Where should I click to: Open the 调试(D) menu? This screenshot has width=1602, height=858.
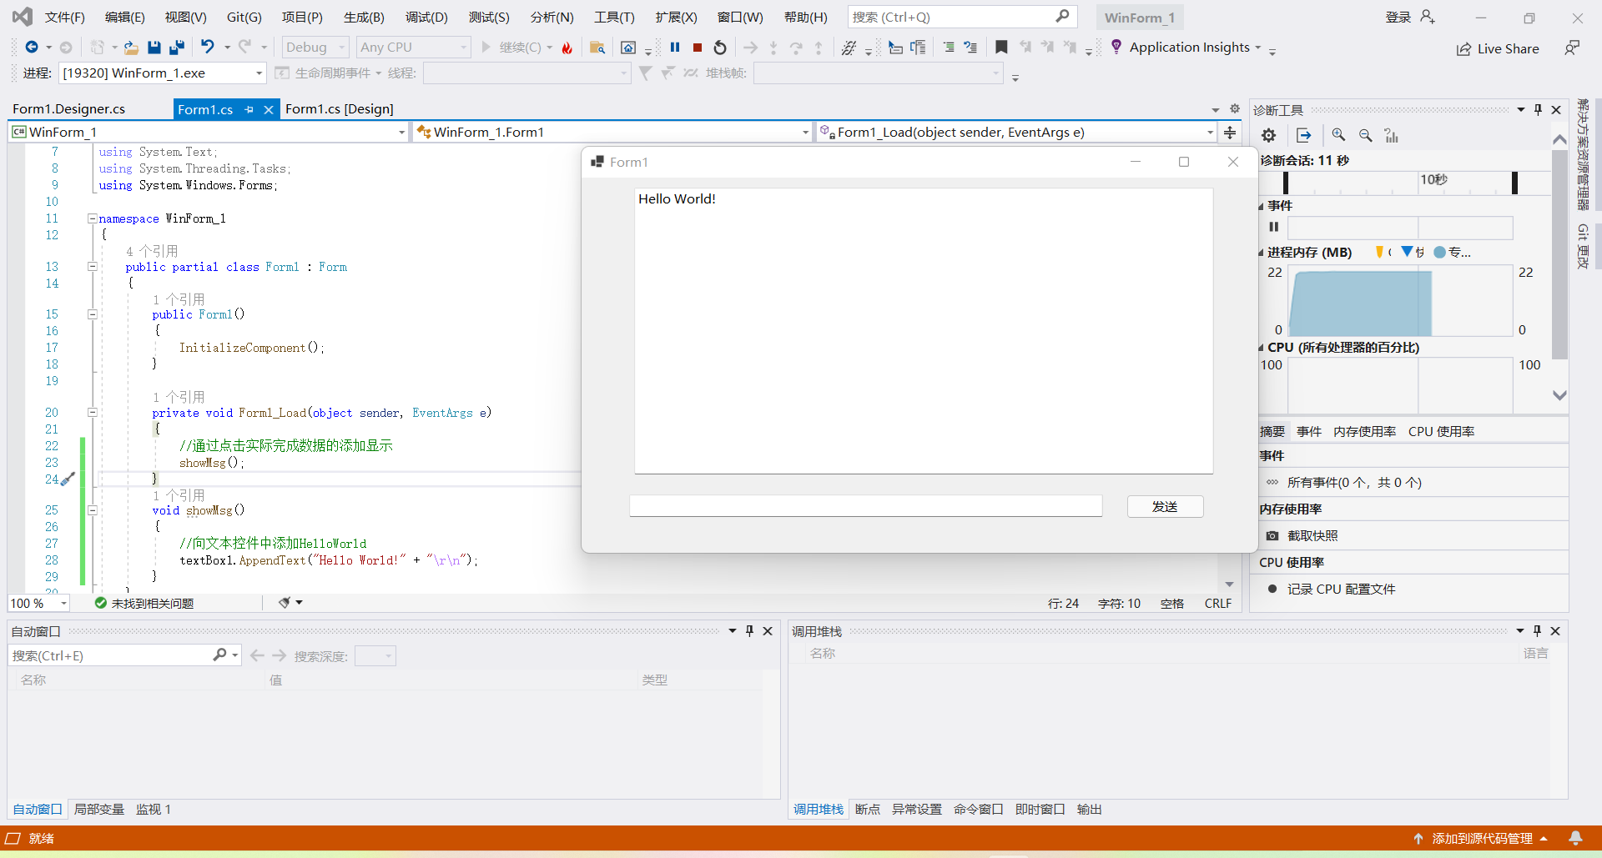[x=426, y=17]
